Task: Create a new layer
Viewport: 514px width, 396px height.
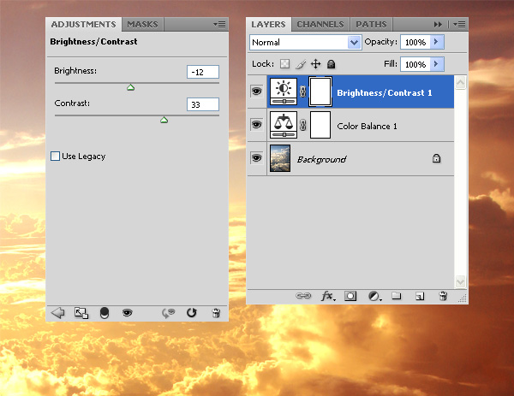Action: tap(420, 296)
